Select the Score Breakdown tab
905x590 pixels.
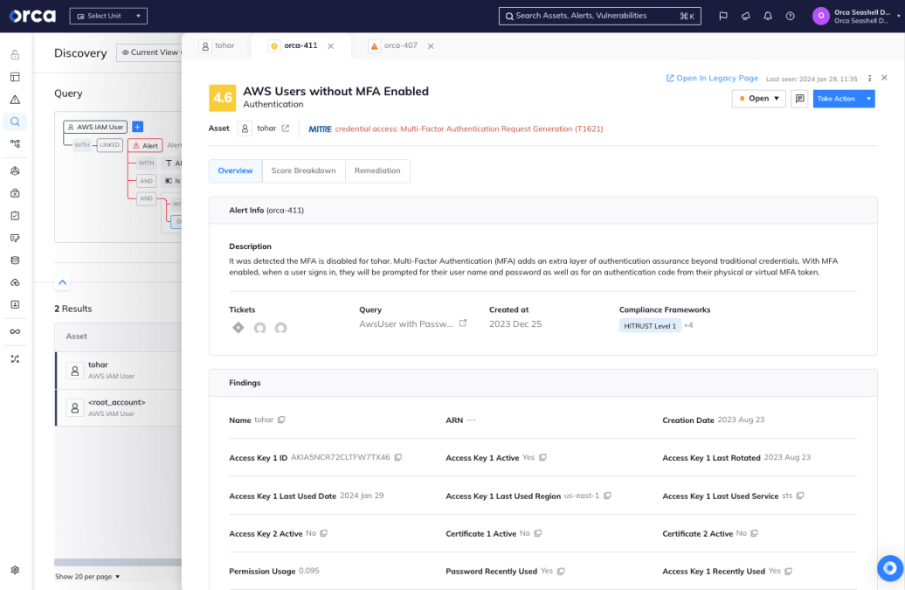304,170
